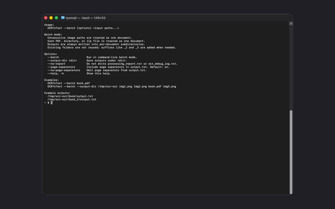
Task: Click the 'Example outputs:' heading
Action: [57, 93]
